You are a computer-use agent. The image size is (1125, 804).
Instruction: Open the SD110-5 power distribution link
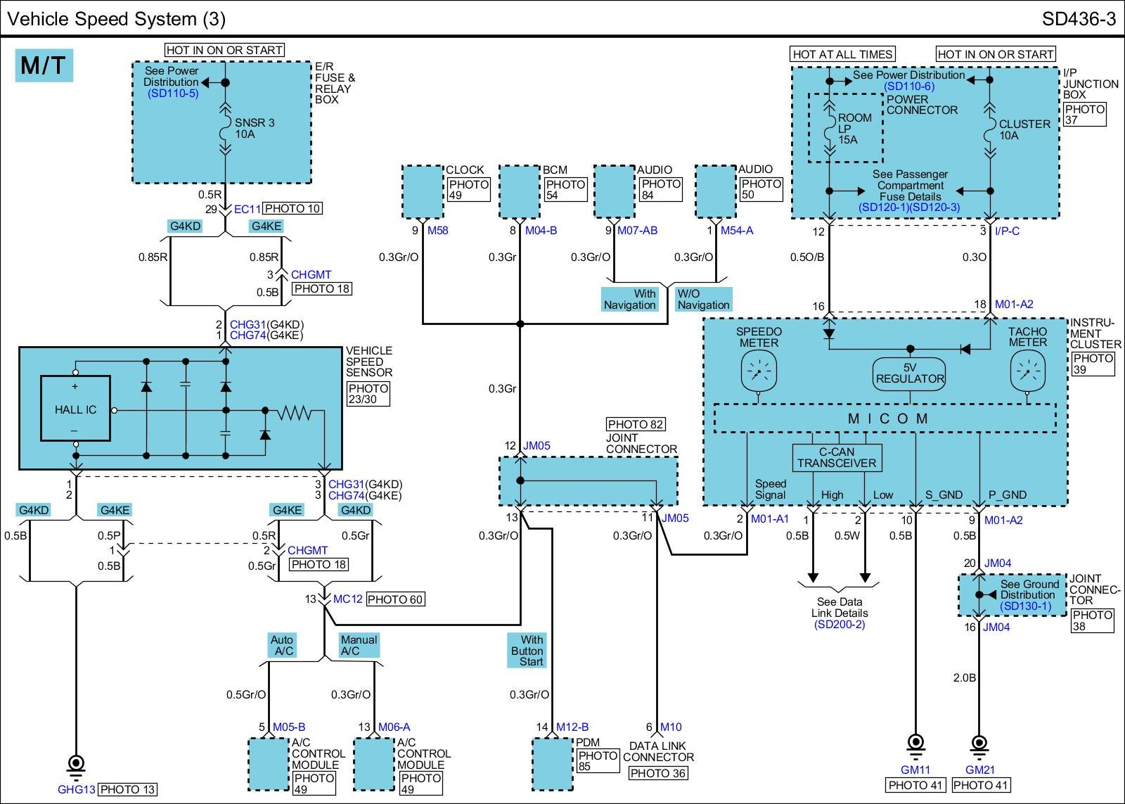click(x=173, y=94)
